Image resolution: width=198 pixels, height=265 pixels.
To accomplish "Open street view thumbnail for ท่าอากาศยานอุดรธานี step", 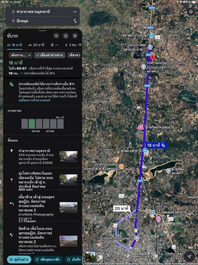I will (68, 157).
